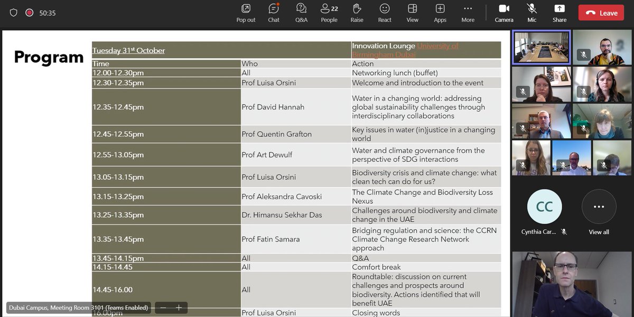Image resolution: width=634 pixels, height=317 pixels.
Task: Open the Apps menu
Action: pos(440,13)
